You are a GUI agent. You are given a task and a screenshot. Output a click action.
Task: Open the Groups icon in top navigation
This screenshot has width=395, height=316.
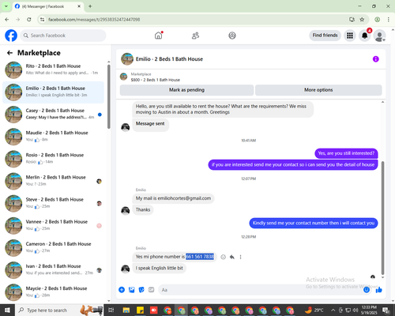coord(232,36)
